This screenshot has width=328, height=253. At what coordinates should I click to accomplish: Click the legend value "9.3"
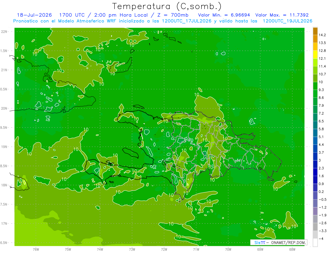coord(321,90)
